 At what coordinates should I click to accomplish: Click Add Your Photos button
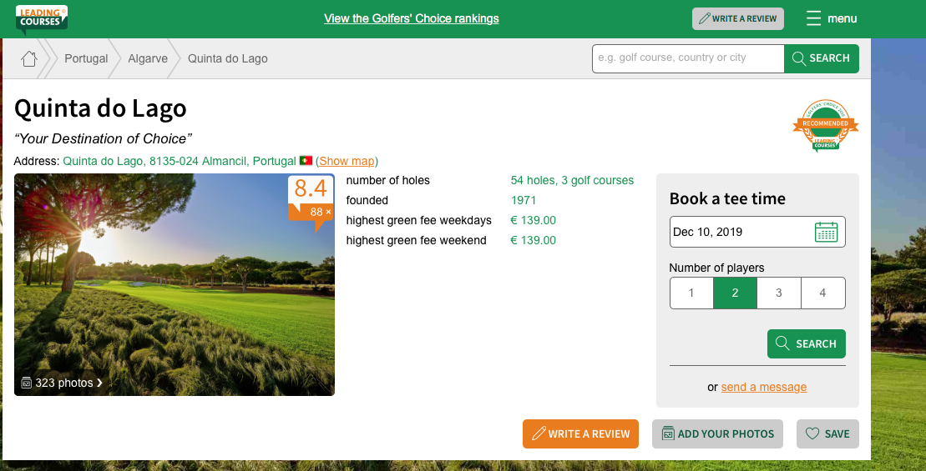click(717, 433)
